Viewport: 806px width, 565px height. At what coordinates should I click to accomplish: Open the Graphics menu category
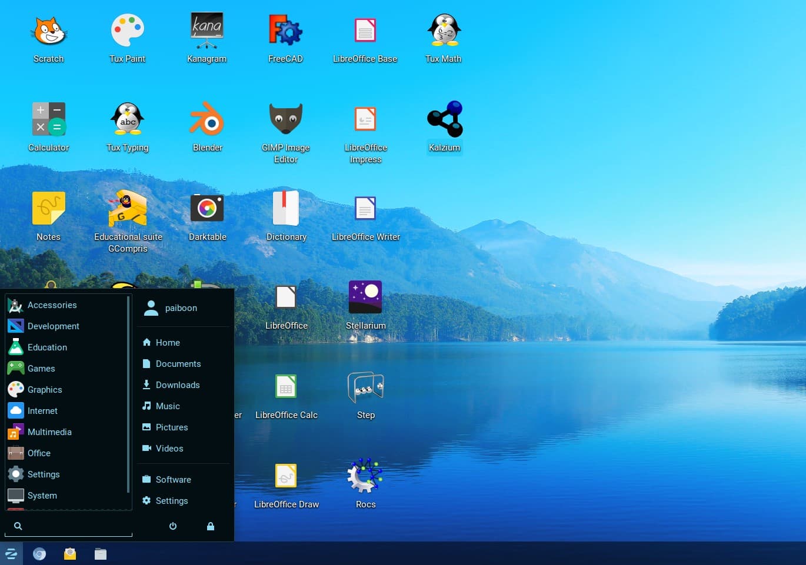(x=45, y=390)
